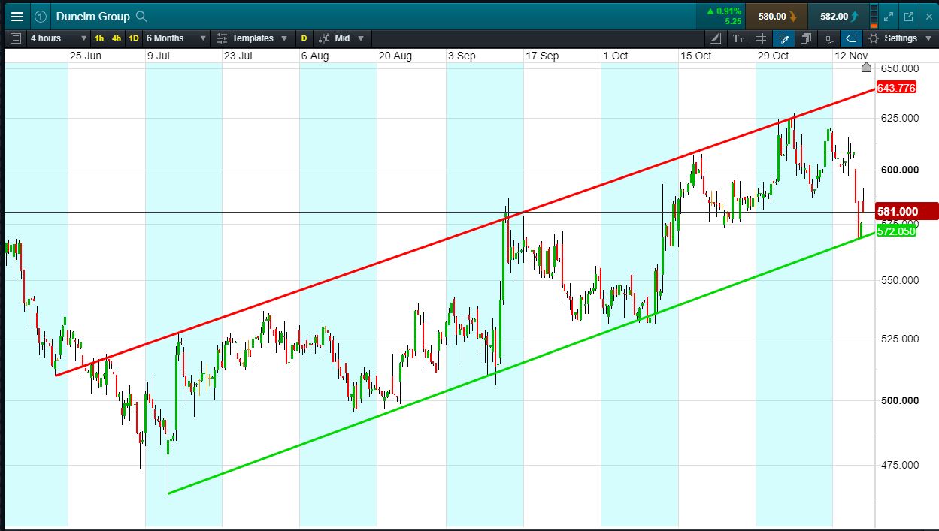
Task: Select the green lower trendline
Action: pos(522,363)
